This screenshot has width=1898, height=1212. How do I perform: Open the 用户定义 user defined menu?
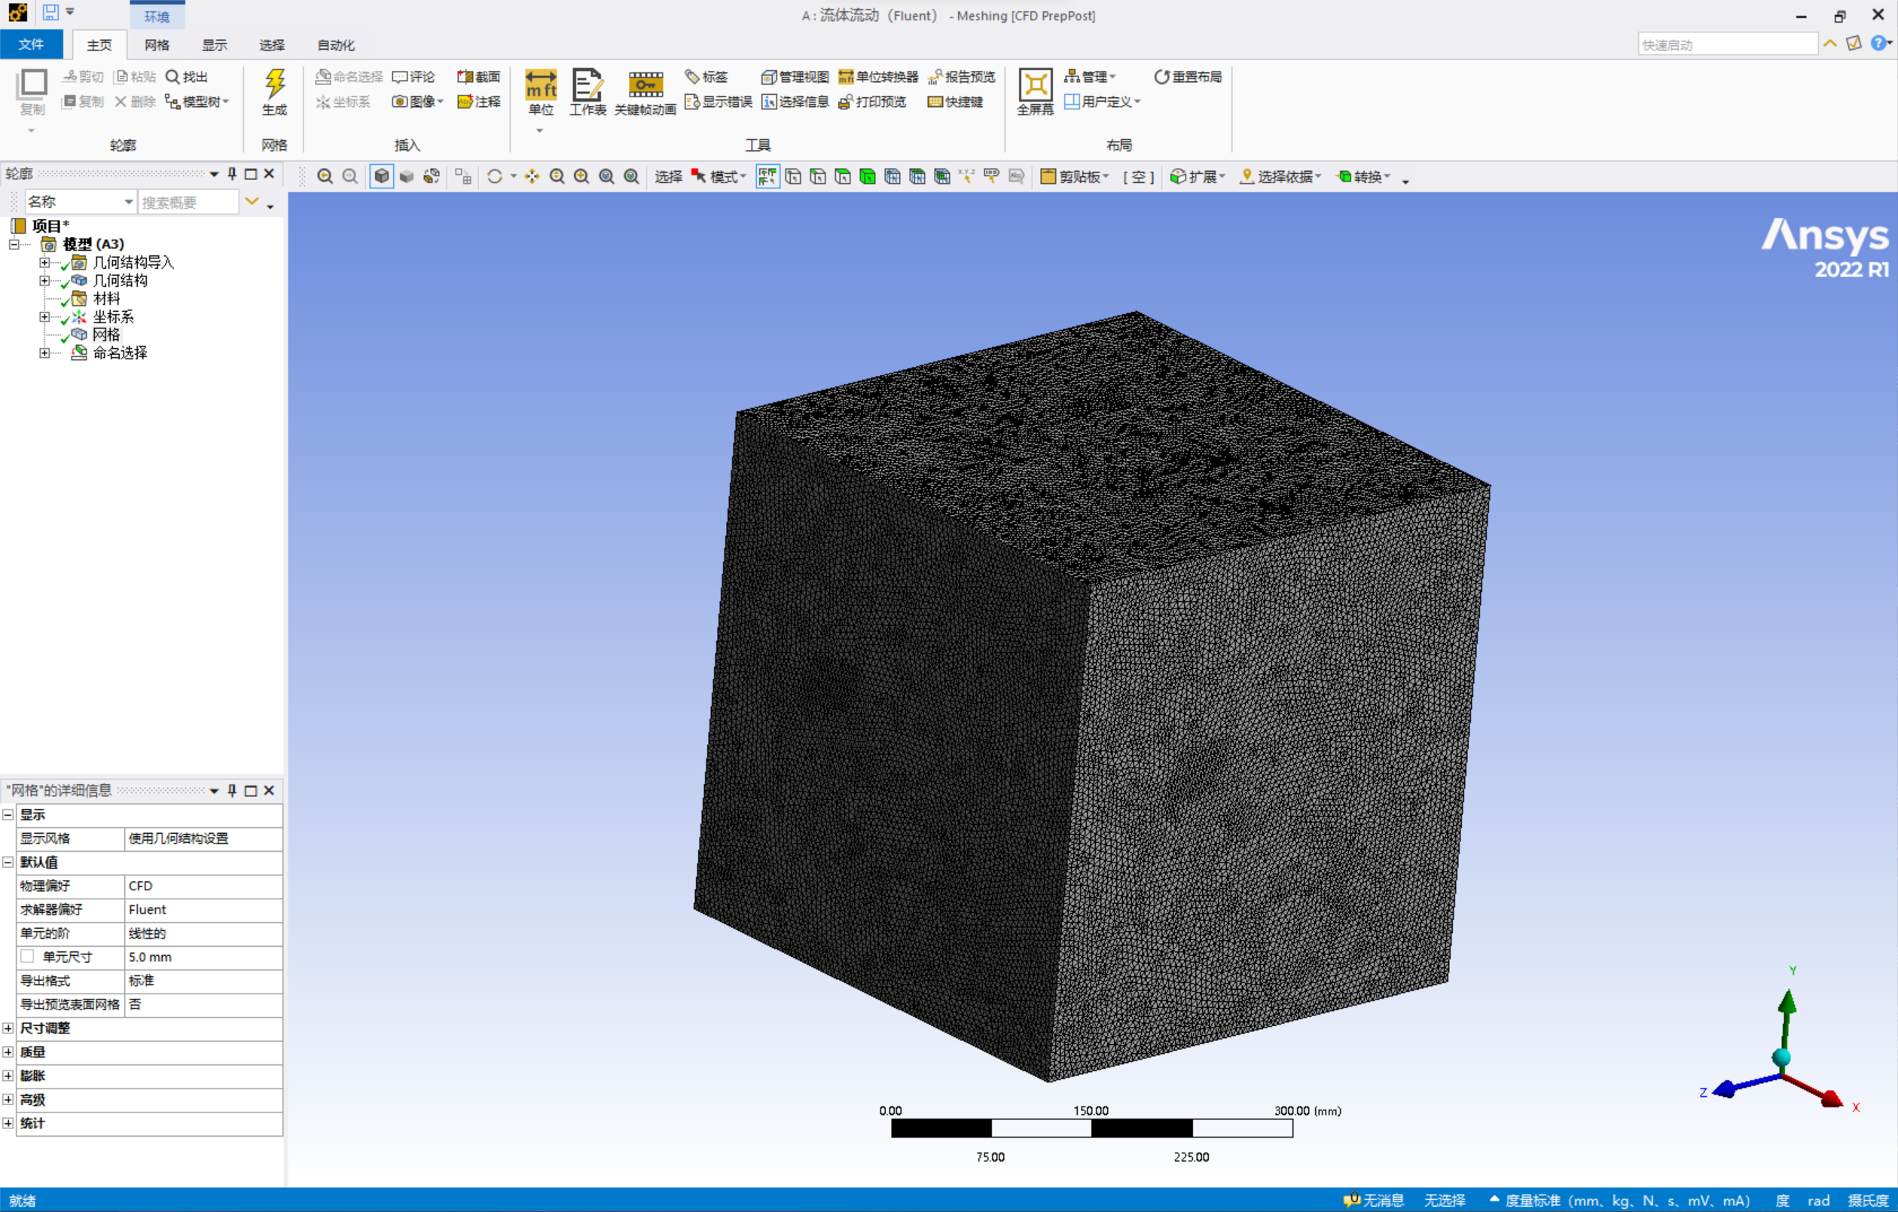click(1103, 102)
